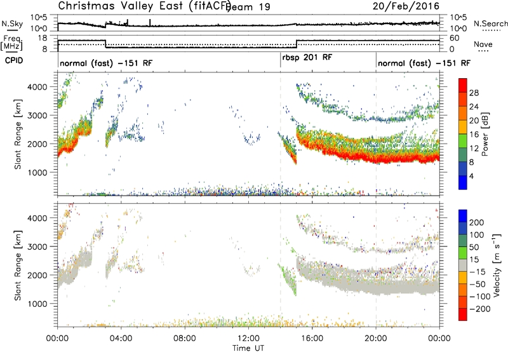Viewport: 508px width, 352px height.
Task: Click the "Beam 19" label in the title
Action: [249, 7]
